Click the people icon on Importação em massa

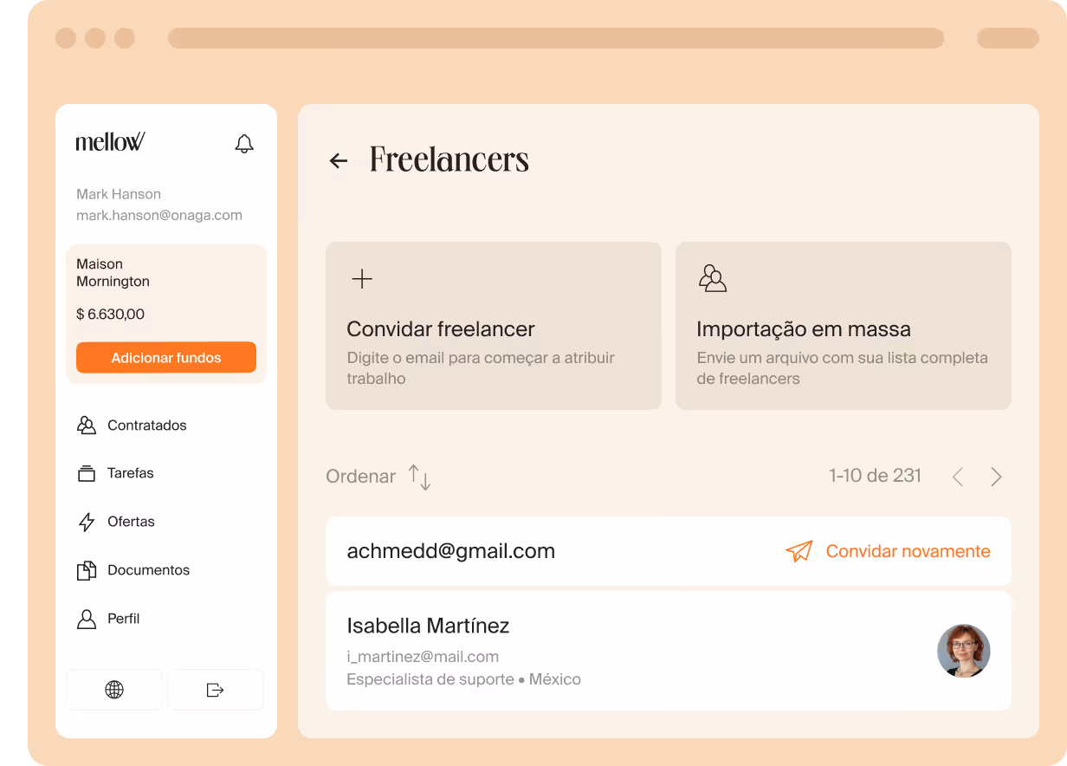[x=712, y=278]
